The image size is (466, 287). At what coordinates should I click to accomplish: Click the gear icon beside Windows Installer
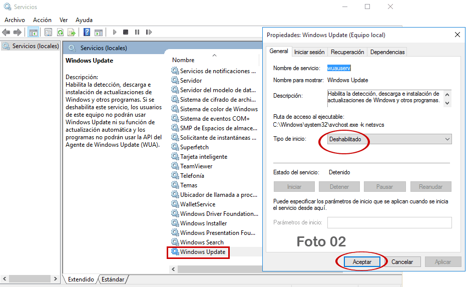pos(175,223)
